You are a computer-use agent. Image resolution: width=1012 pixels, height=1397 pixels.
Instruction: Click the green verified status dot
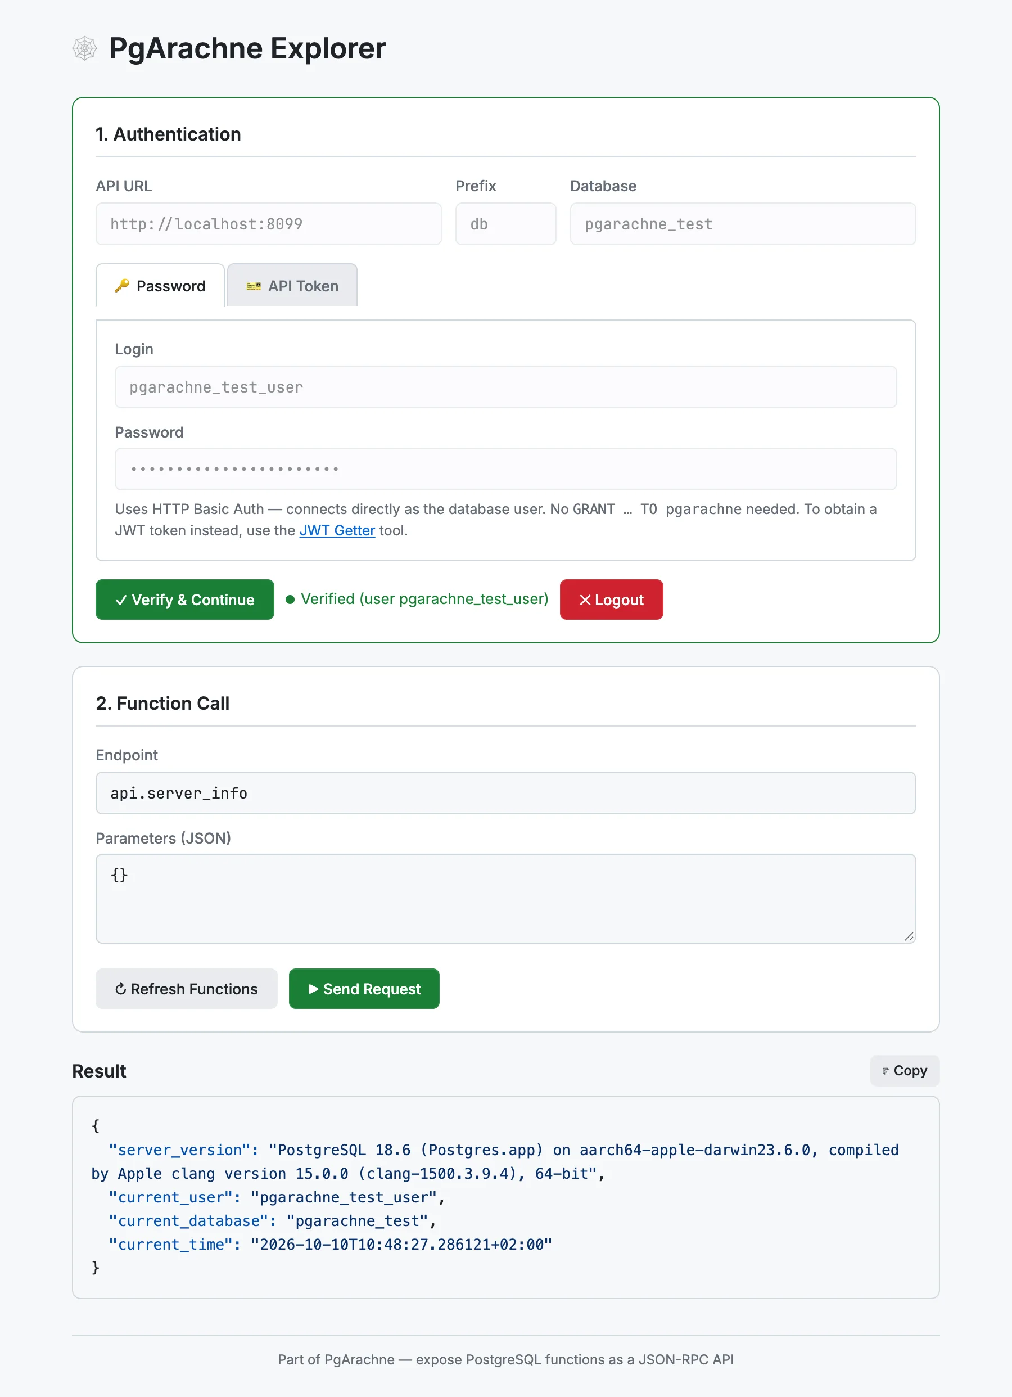tap(290, 600)
